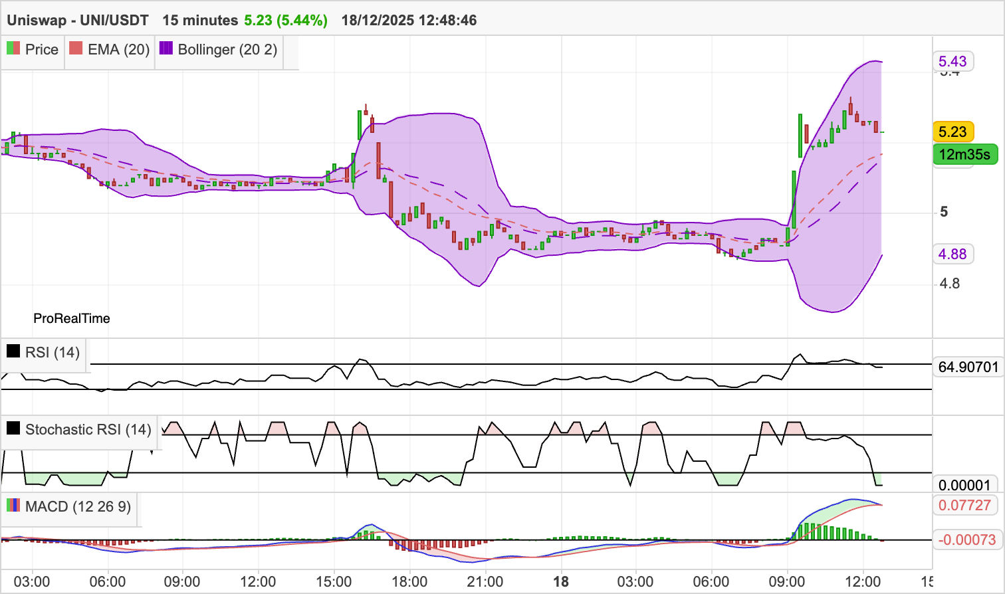Click the 5.43 upper Bollinger value tag
The image size is (1005, 594).
tap(952, 62)
